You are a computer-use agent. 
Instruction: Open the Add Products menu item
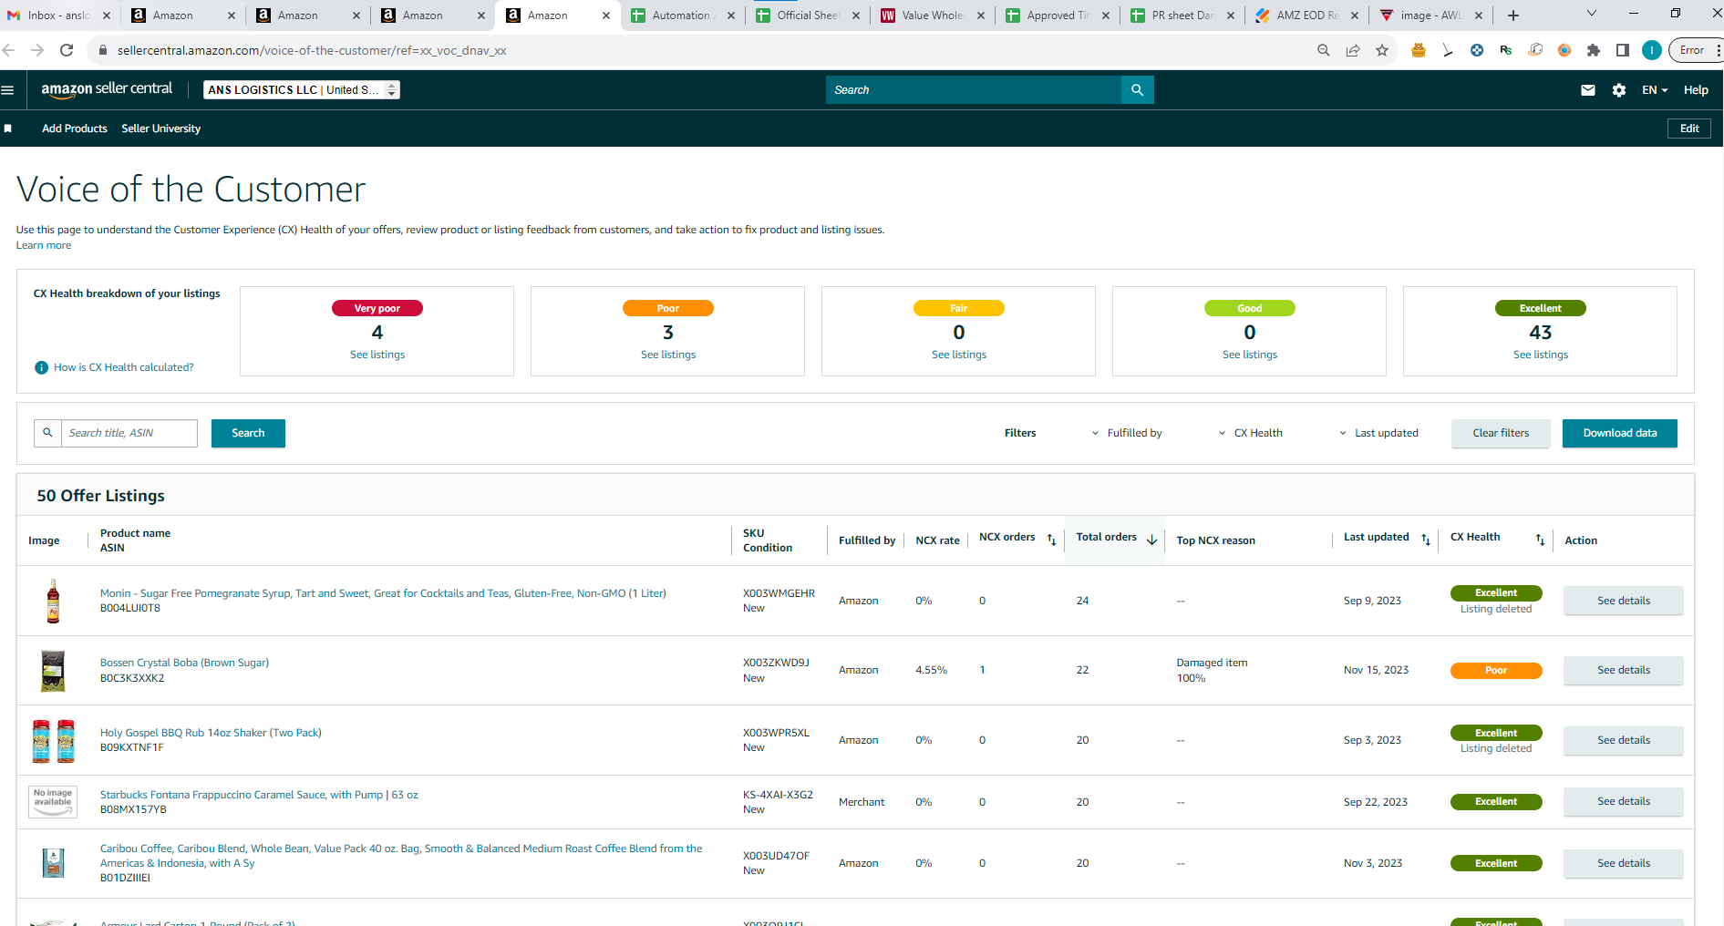75,129
